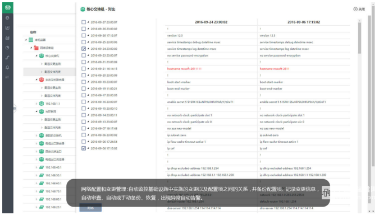Check the 2016-09-27 23:00:07 backup checkbox
Viewport: 379px width, 215px height.
(84, 22)
